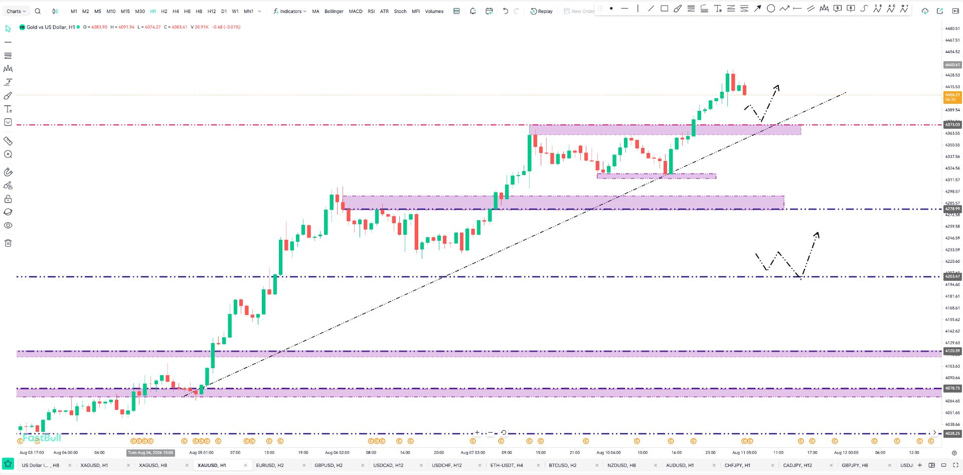Select the parallel channel tool

(811, 9)
